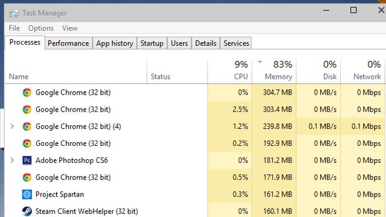Click the Adobe Photoshop CS6 icon
Viewport: 386px width, 217px height.
point(27,160)
